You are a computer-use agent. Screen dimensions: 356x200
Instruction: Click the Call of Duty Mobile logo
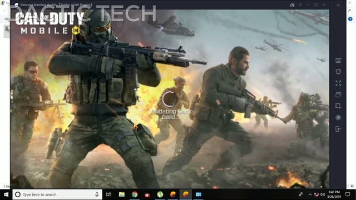coord(50,23)
